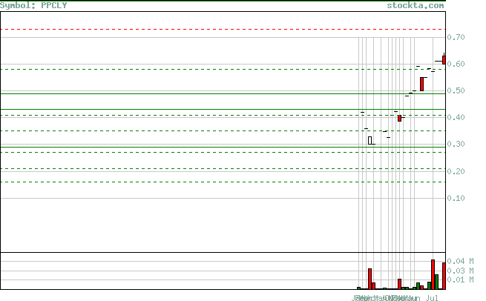Click the 'Jul' date axis label
Image resolution: width=486 pixels, height=301 pixels.
coord(432,297)
